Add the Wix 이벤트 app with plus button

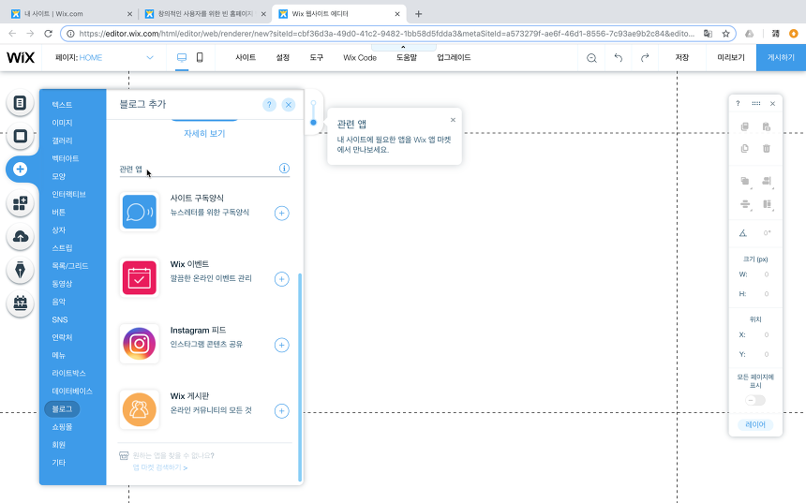(x=282, y=279)
